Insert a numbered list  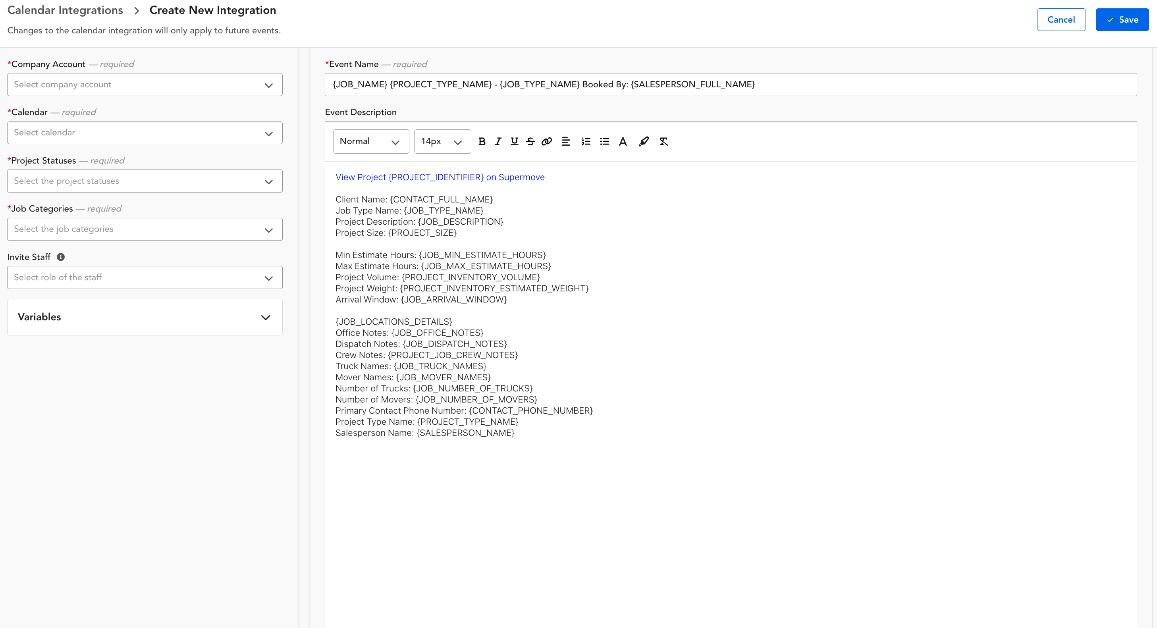585,141
